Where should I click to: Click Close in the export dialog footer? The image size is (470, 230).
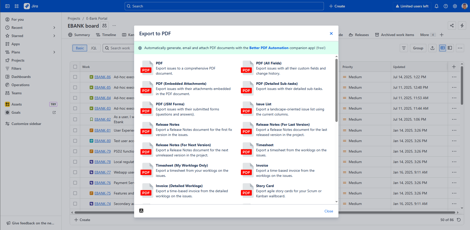pyautogui.click(x=329, y=211)
